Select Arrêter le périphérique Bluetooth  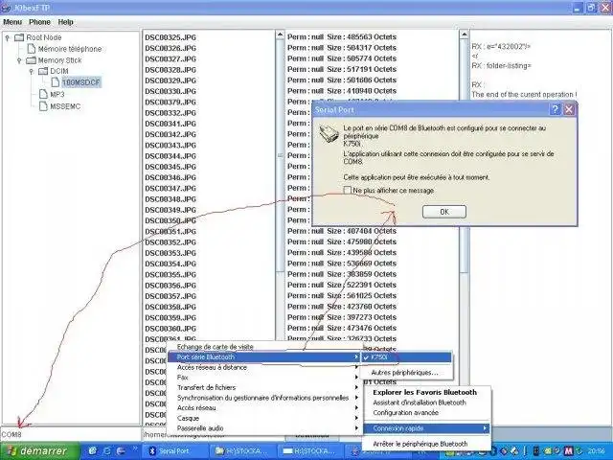click(426, 444)
